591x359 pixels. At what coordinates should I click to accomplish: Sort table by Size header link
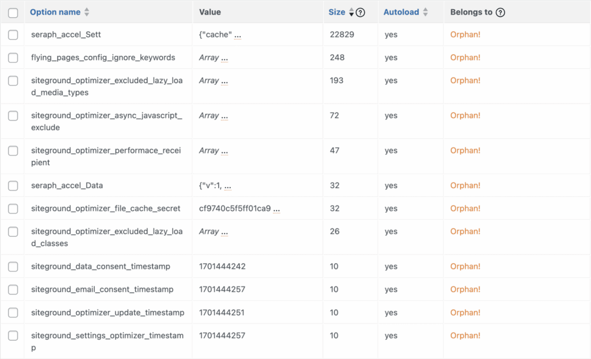(x=336, y=12)
